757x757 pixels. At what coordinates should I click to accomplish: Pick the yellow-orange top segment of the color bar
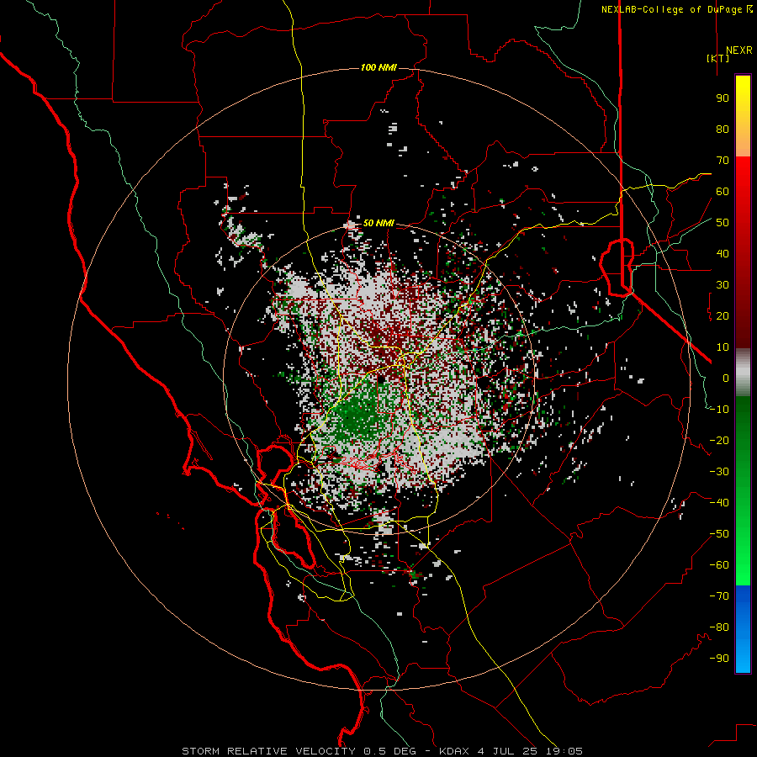[743, 116]
